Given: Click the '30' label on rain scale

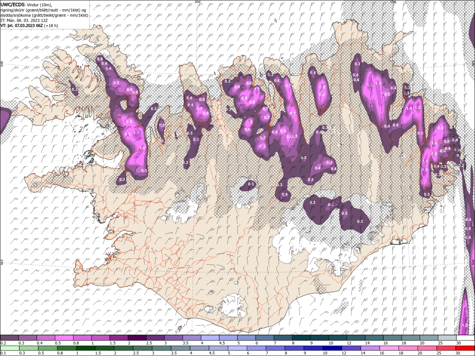Looking at the screenshot, I should pyautogui.click(x=458, y=353).
